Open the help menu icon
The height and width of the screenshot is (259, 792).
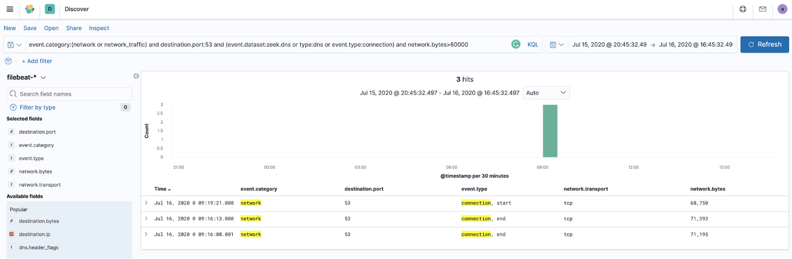click(743, 9)
